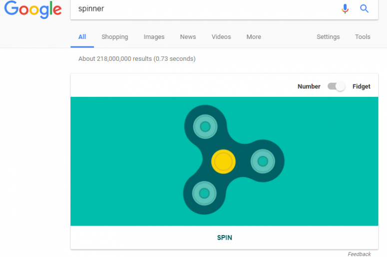Screen dimensions: 387x257
Task: Click the results count text
Action: tap(137, 59)
